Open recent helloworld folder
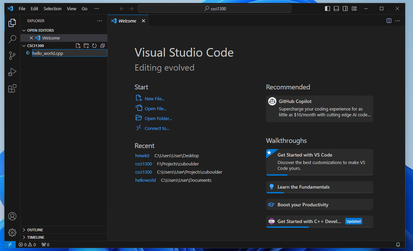The width and height of the screenshot is (413, 251). 146,180
